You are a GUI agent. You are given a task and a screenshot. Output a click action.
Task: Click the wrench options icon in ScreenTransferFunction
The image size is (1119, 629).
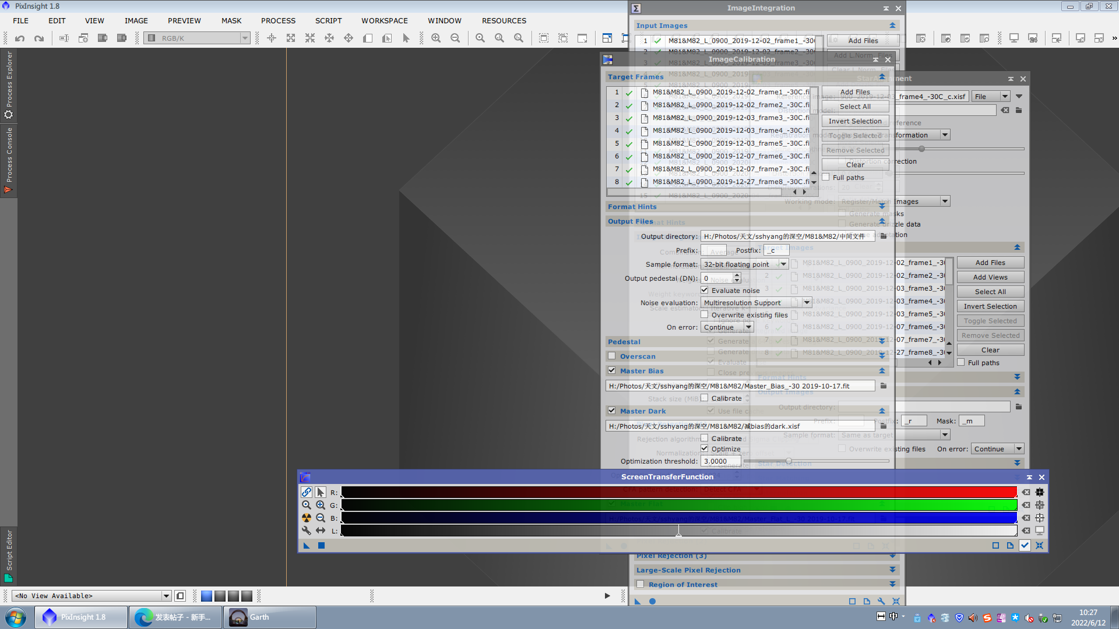click(307, 531)
